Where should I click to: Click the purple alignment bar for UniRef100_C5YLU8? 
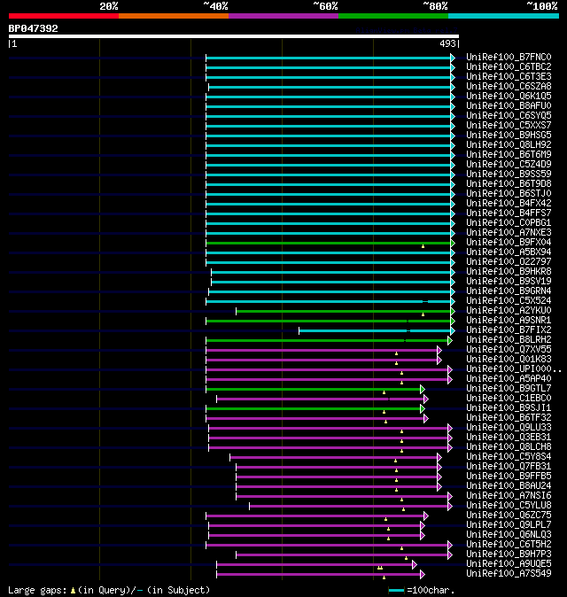click(x=349, y=506)
